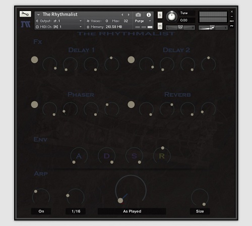
Task: Click the snapshot camera icon
Action: [x=138, y=15]
